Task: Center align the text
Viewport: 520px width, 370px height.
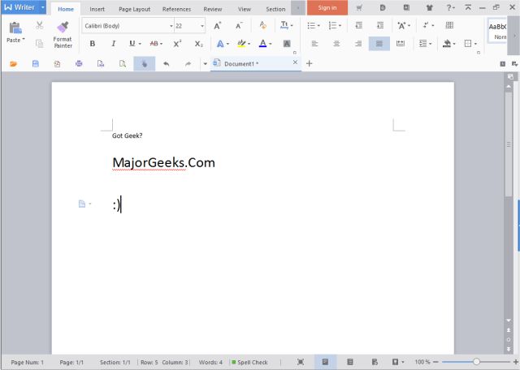Action: [336, 43]
